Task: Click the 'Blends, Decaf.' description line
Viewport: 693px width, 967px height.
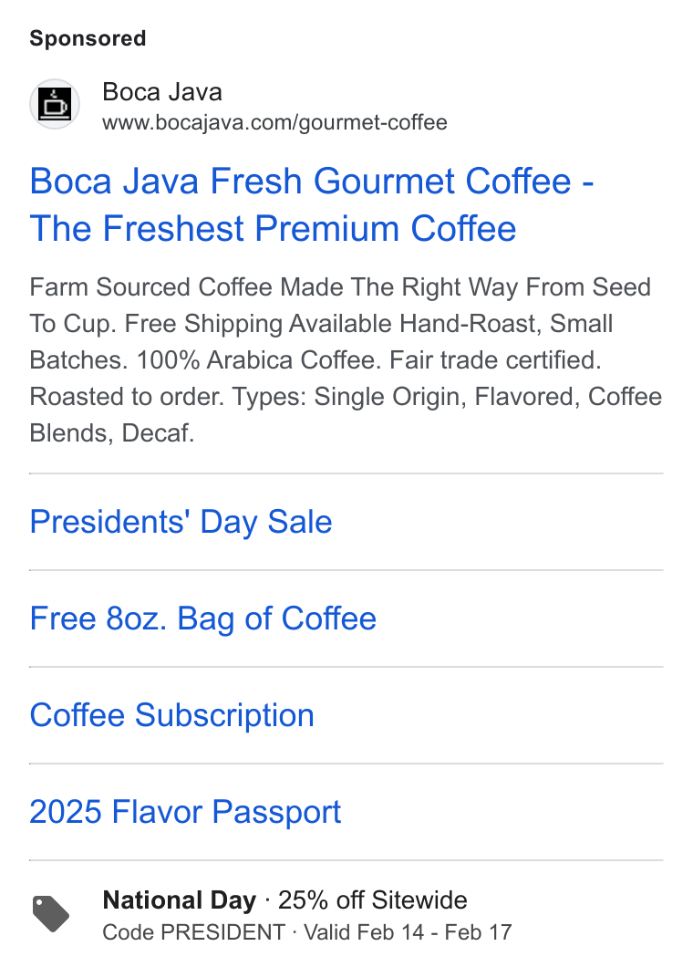Action: 112,433
